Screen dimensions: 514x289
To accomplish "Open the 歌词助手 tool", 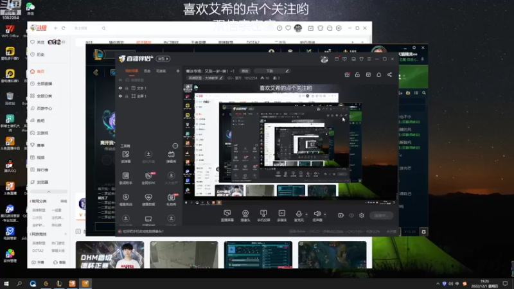I will click(126, 179).
